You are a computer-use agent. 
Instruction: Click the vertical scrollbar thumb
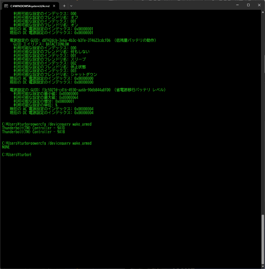tap(263, 239)
